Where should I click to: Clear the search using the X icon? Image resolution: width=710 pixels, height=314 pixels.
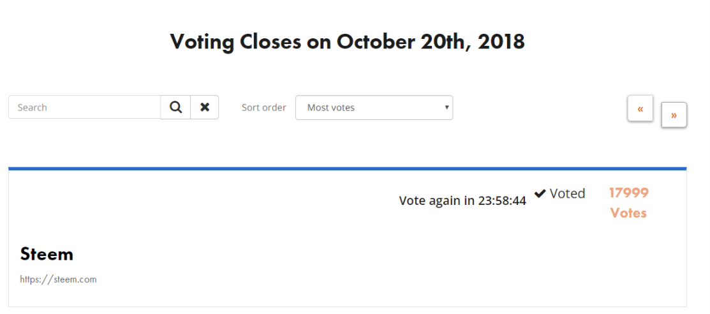click(x=205, y=107)
